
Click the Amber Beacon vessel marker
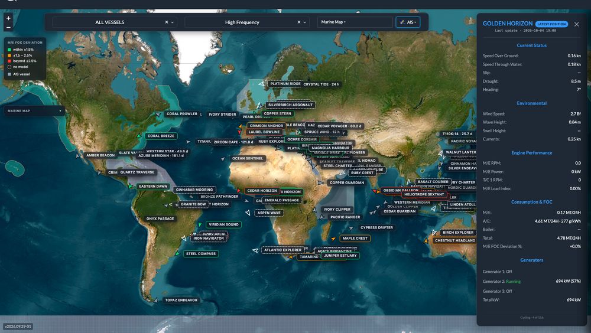point(77,155)
